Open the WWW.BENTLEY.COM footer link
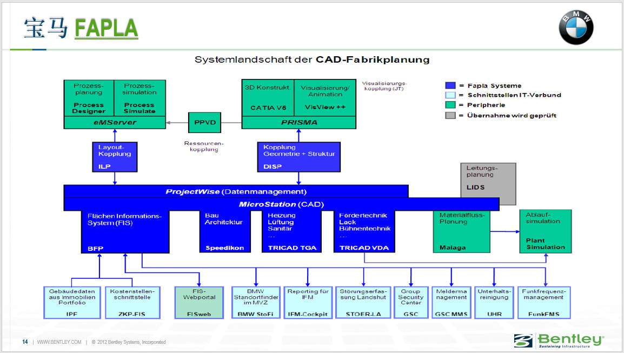624x353 pixels. 59,342
